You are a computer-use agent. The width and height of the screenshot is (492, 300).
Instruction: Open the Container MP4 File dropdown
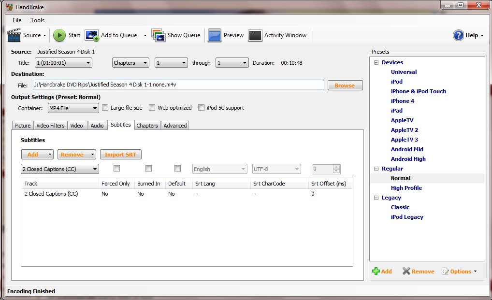(73, 108)
